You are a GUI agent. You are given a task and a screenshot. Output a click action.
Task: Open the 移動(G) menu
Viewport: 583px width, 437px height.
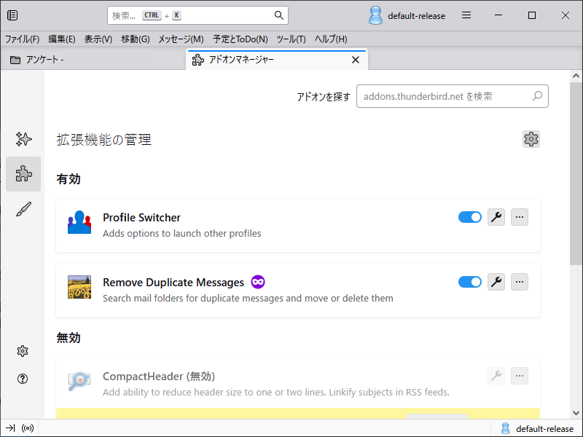tap(136, 39)
